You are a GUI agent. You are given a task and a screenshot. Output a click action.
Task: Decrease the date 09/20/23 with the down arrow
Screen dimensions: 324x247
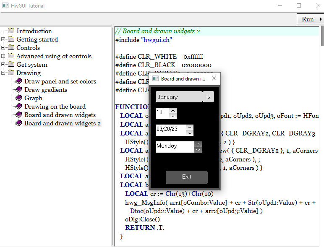[190, 133]
